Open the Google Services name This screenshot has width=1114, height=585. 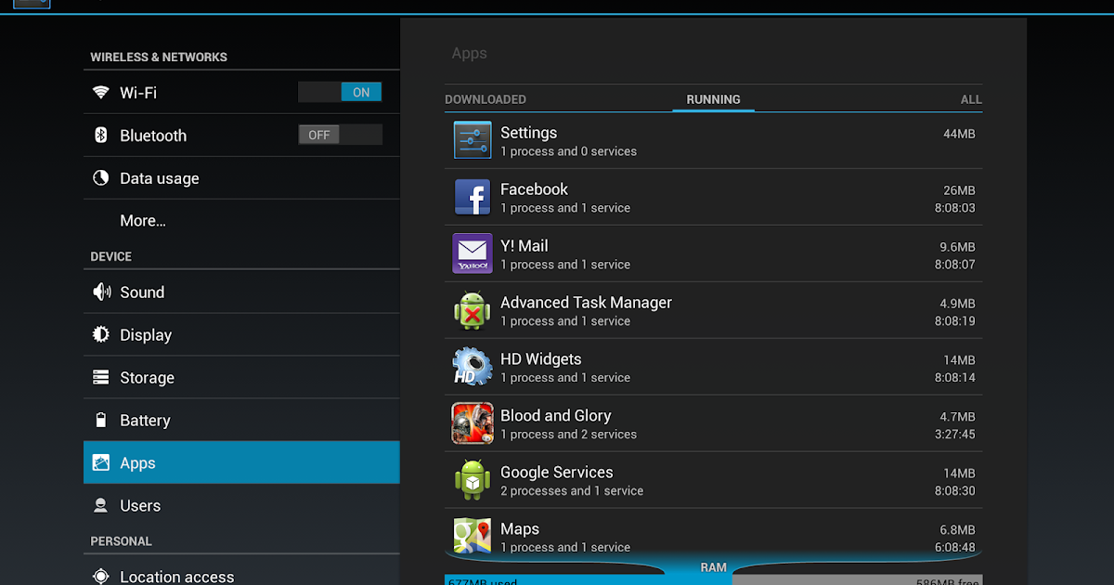[556, 473]
